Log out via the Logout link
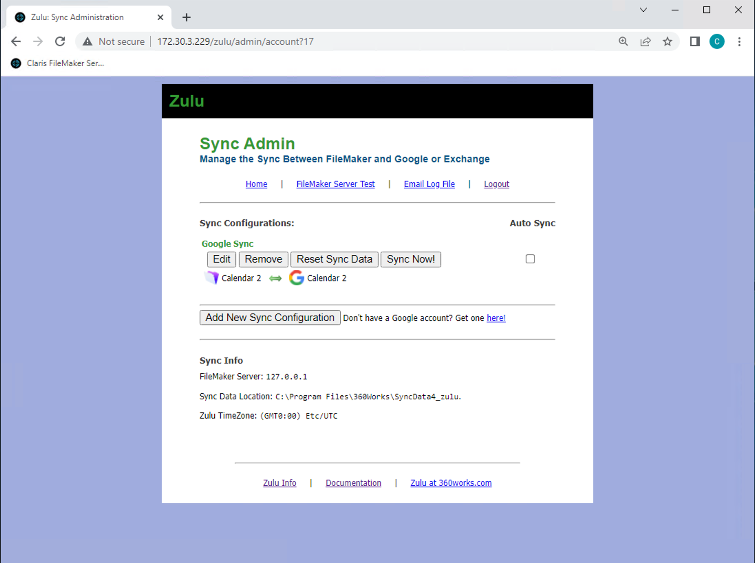Screen dimensions: 755x563 496,184
